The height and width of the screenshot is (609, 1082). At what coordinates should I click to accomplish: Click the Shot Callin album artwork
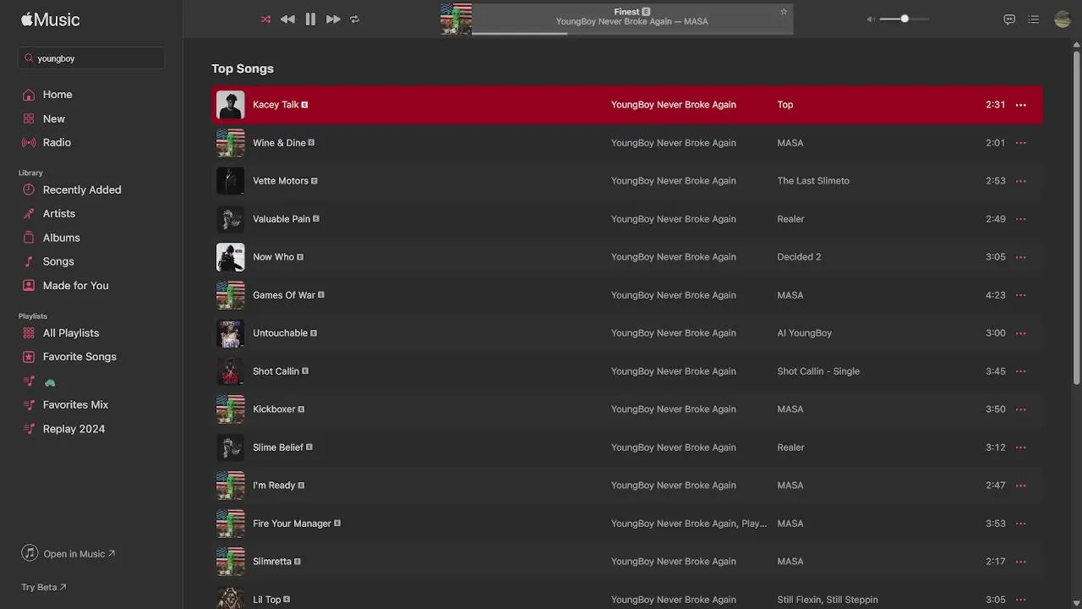pos(230,371)
